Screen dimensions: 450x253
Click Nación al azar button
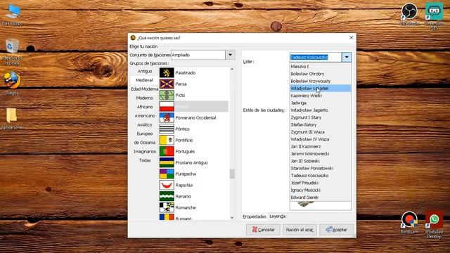(x=300, y=230)
